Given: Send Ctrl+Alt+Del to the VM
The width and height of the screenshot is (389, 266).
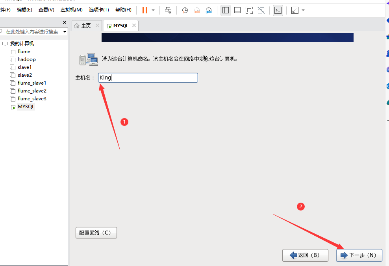Looking at the screenshot, I should tap(168, 10).
